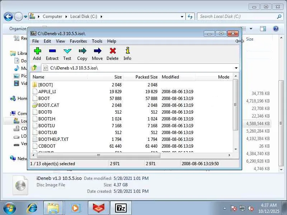Select the [BOOT] folder icon
287x215 pixels.
pos(34,85)
